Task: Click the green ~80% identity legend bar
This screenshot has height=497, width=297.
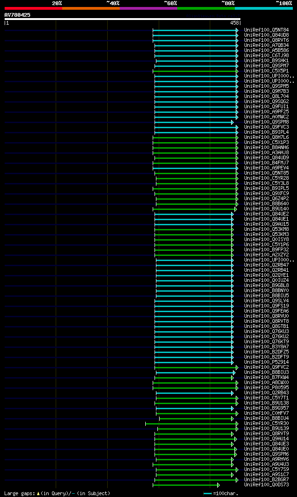Action: [206, 8]
